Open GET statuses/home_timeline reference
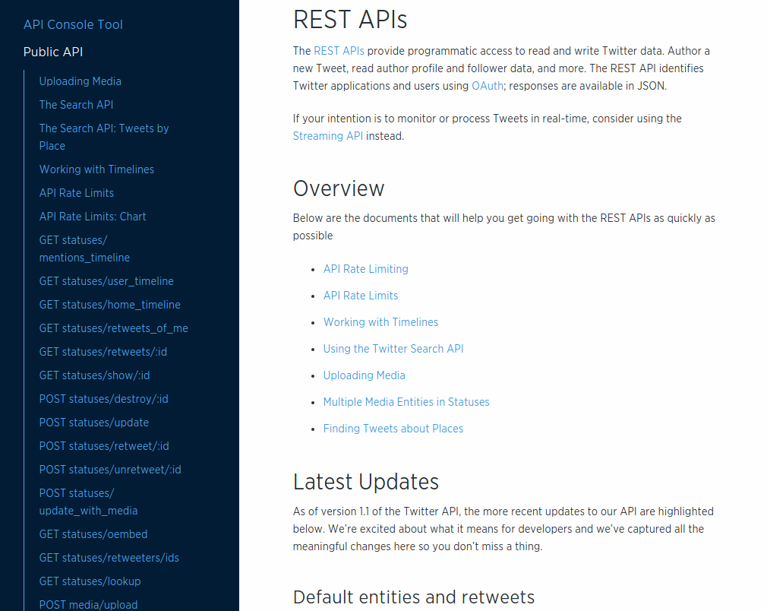The height and width of the screenshot is (611, 767). pyautogui.click(x=110, y=305)
